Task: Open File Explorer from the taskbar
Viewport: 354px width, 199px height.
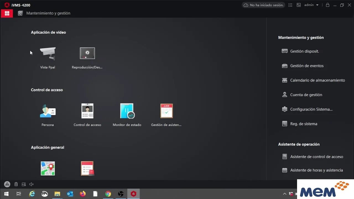Action: pyautogui.click(x=57, y=194)
